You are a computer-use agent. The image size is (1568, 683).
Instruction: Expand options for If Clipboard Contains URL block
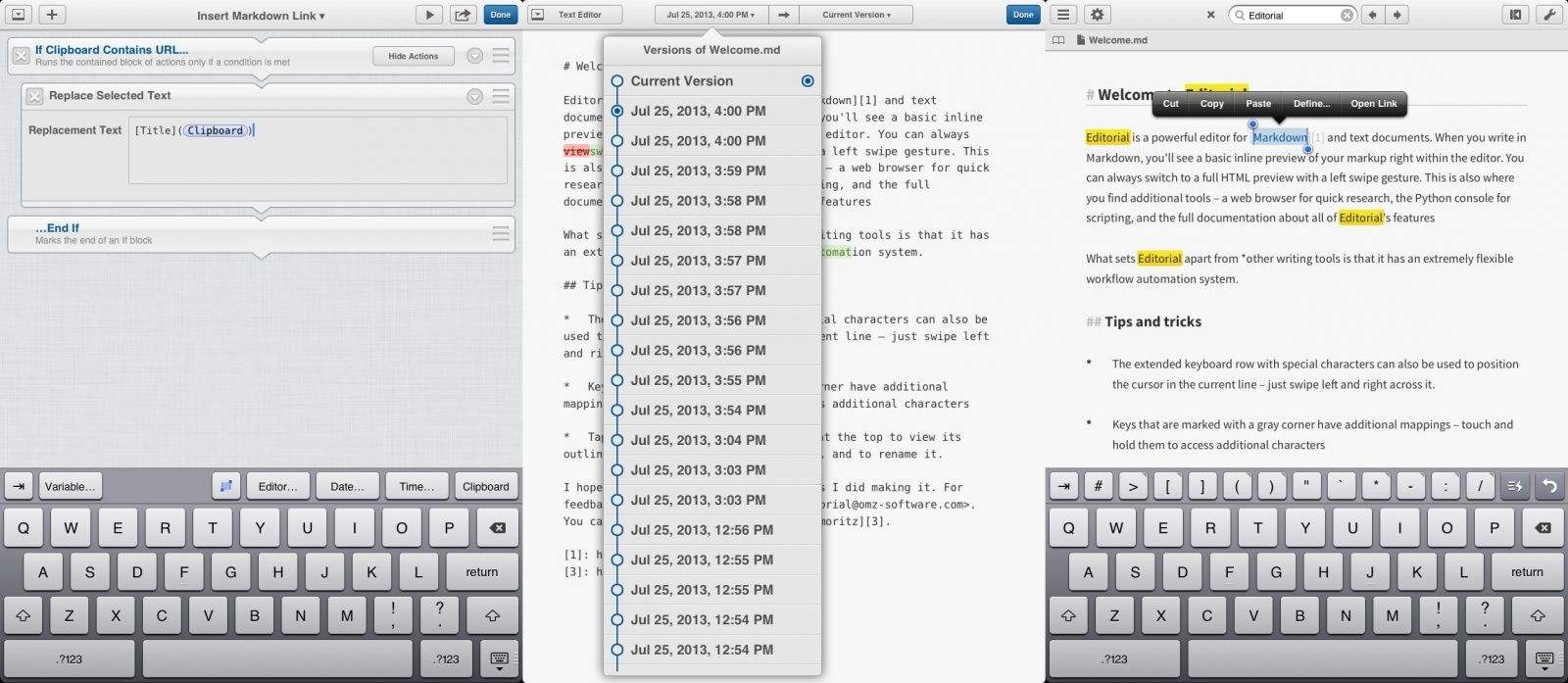(x=474, y=56)
